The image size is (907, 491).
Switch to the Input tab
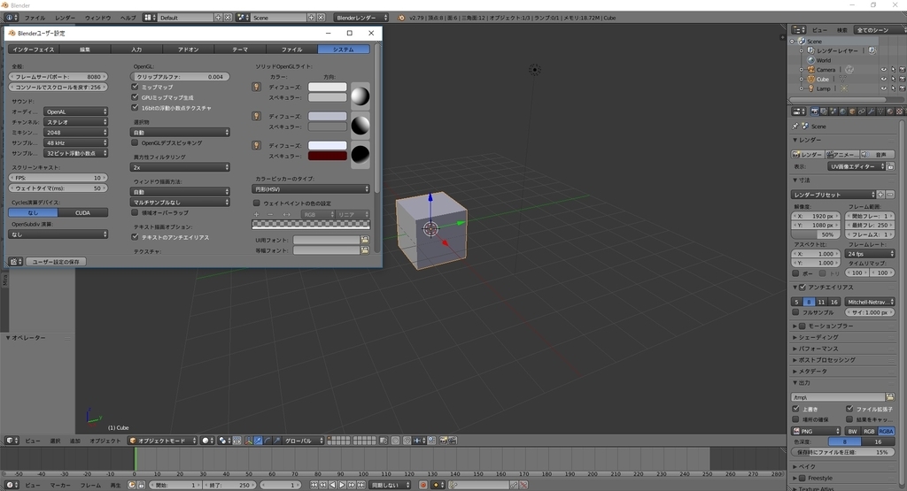point(136,50)
